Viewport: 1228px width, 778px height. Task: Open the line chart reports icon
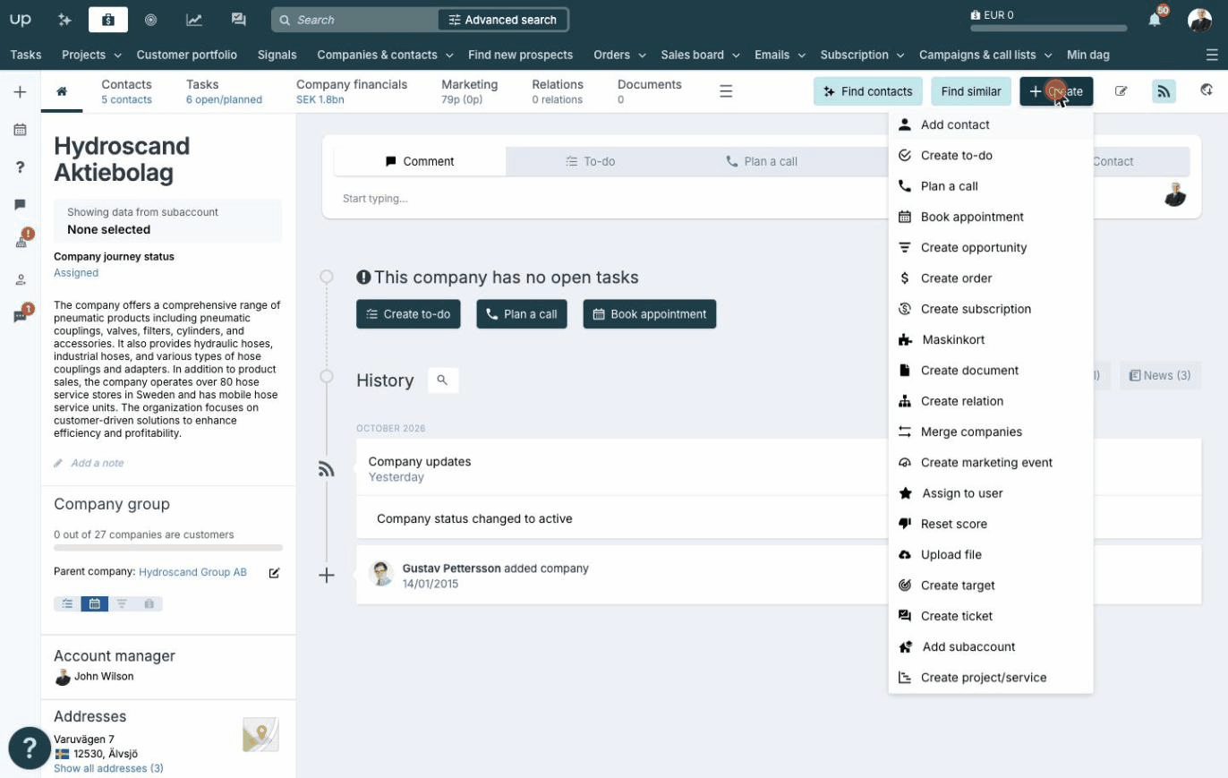pyautogui.click(x=193, y=19)
